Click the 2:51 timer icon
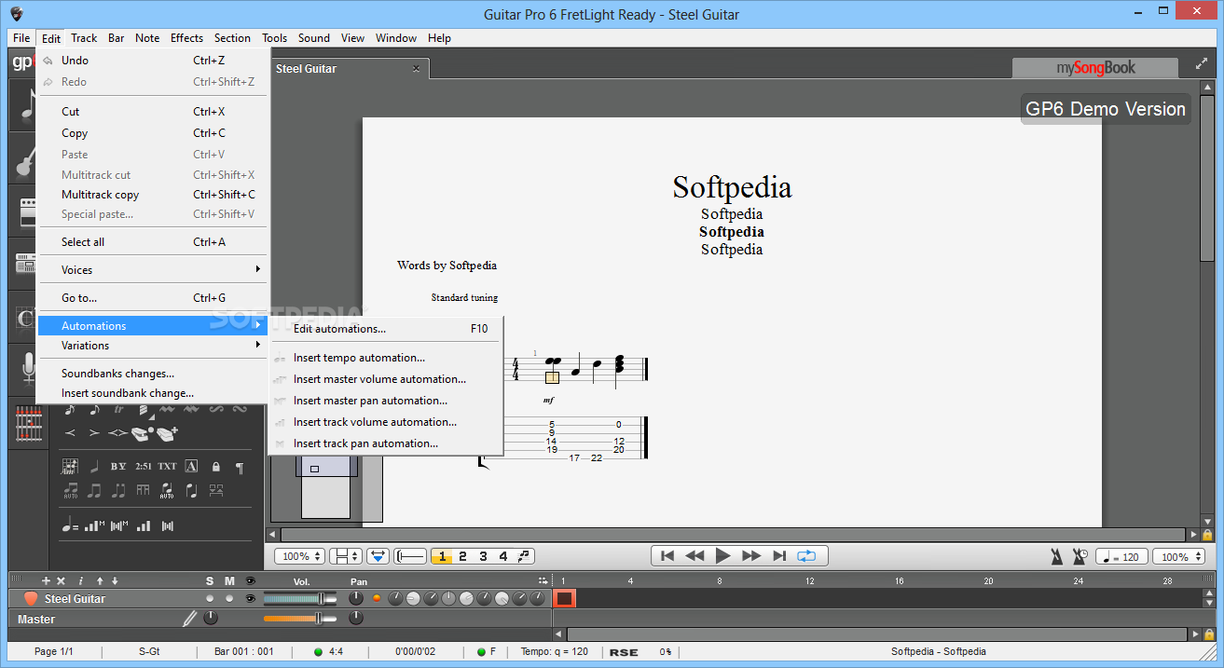Image resolution: width=1224 pixels, height=668 pixels. coord(144,466)
